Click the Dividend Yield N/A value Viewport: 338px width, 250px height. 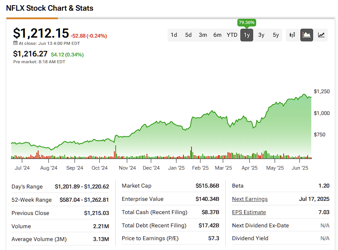325,238
